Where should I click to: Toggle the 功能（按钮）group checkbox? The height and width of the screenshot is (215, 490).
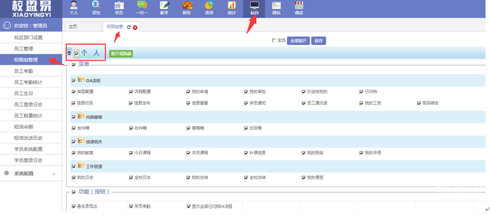[74, 192]
